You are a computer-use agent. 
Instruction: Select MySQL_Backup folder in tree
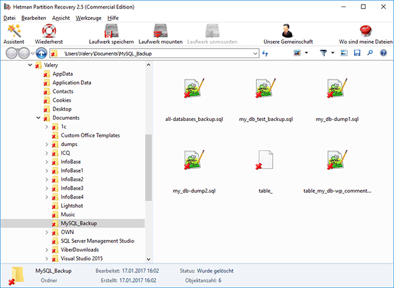[x=79, y=223]
